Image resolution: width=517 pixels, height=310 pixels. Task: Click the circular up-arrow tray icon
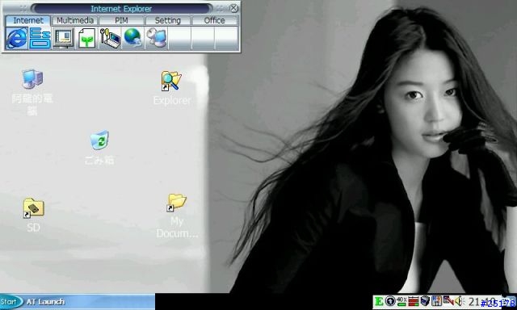[390, 301]
